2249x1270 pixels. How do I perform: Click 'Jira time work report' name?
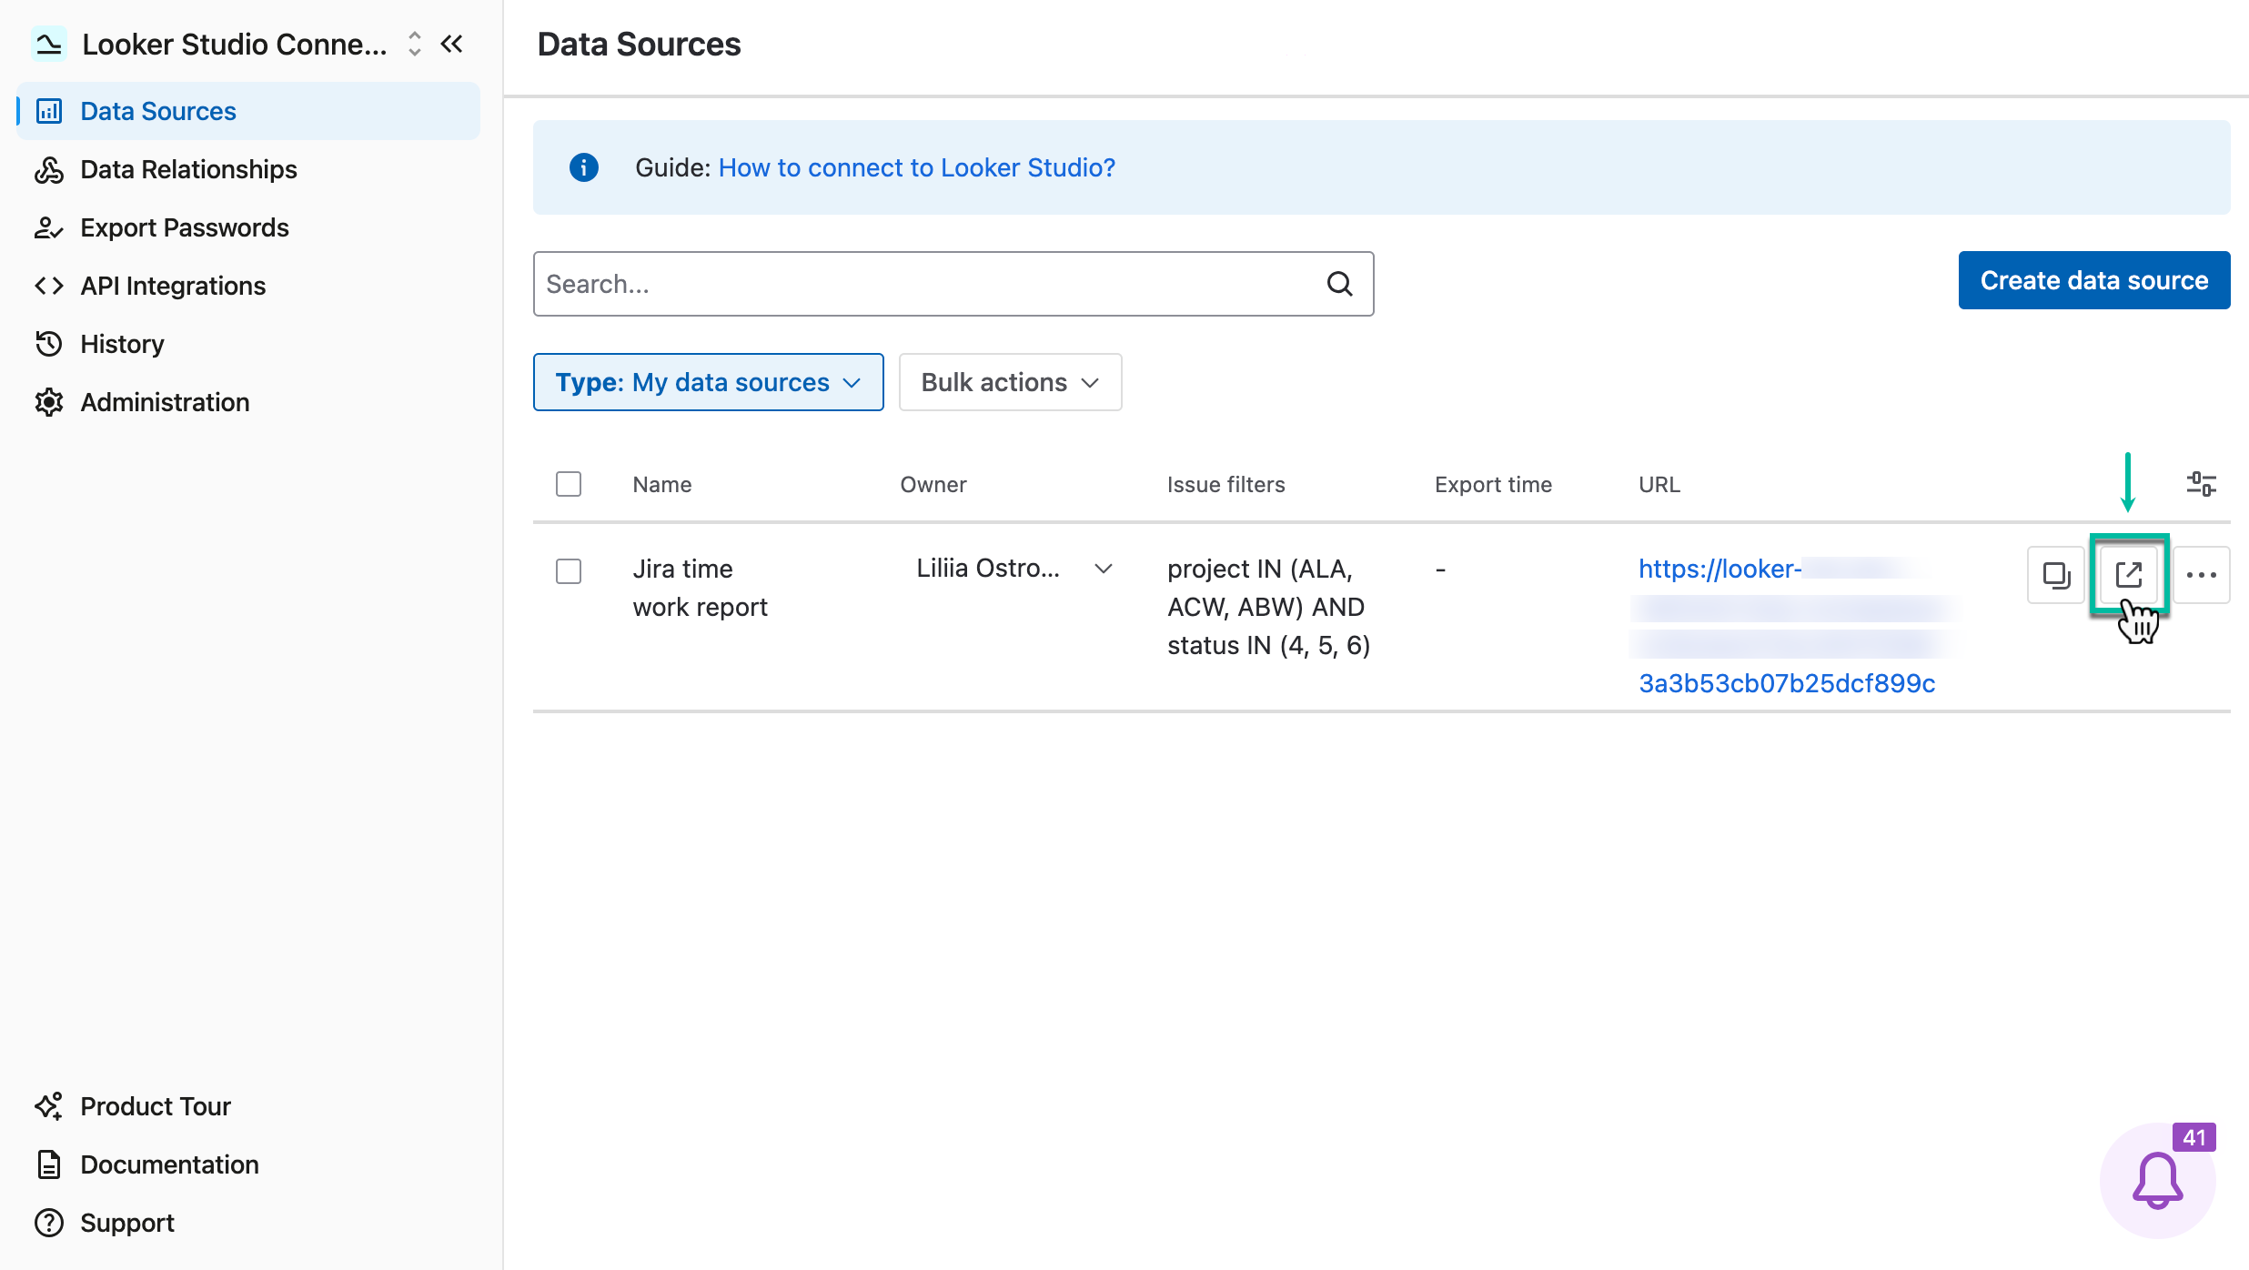point(701,588)
